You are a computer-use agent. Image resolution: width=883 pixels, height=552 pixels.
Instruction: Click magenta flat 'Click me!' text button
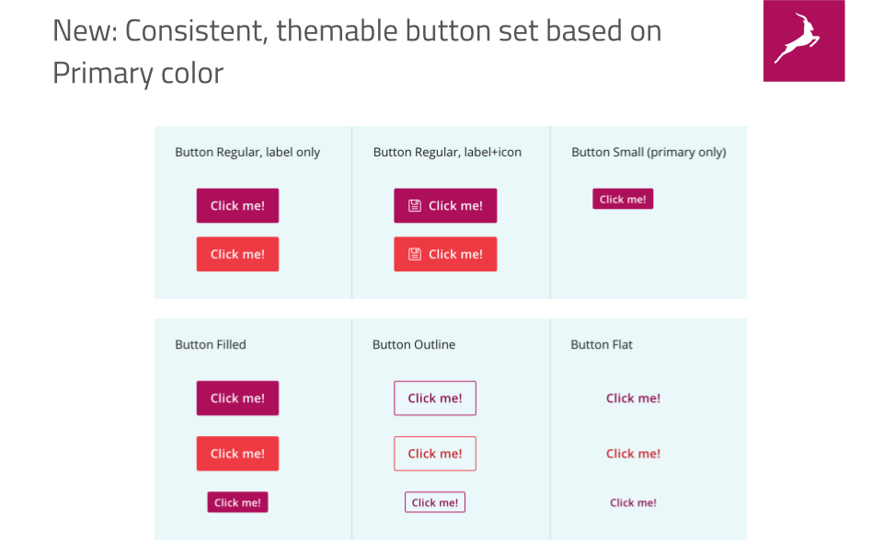[x=633, y=398]
